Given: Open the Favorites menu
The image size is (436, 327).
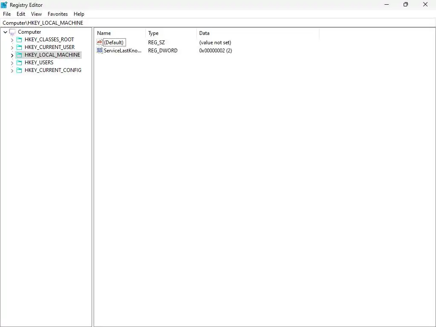Looking at the screenshot, I should click(57, 14).
